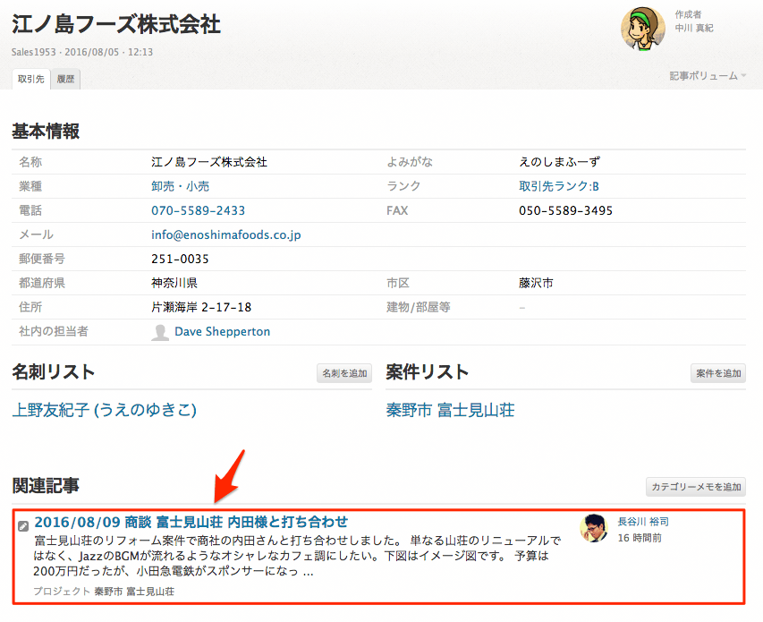Click the 16 時間前 timestamp
This screenshot has height=622, width=763.
pyautogui.click(x=640, y=538)
